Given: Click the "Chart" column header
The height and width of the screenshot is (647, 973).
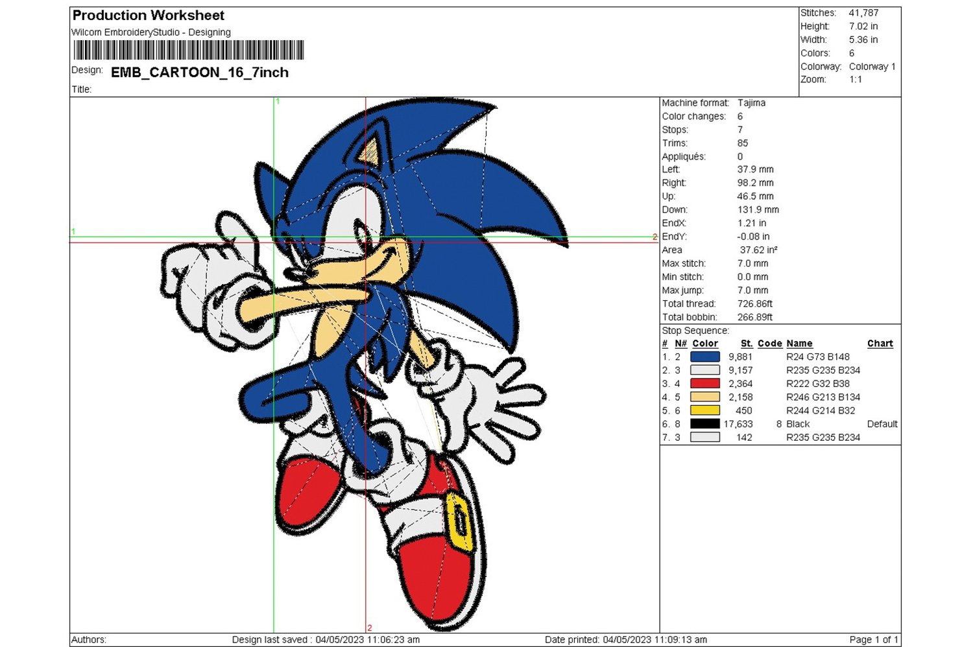Looking at the screenshot, I should [x=880, y=344].
